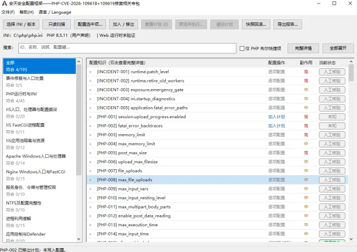The image size is (357, 252).
Task: Expand the INCIDENT-005 application.fatal_error_paths row
Action: [x=90, y=108]
